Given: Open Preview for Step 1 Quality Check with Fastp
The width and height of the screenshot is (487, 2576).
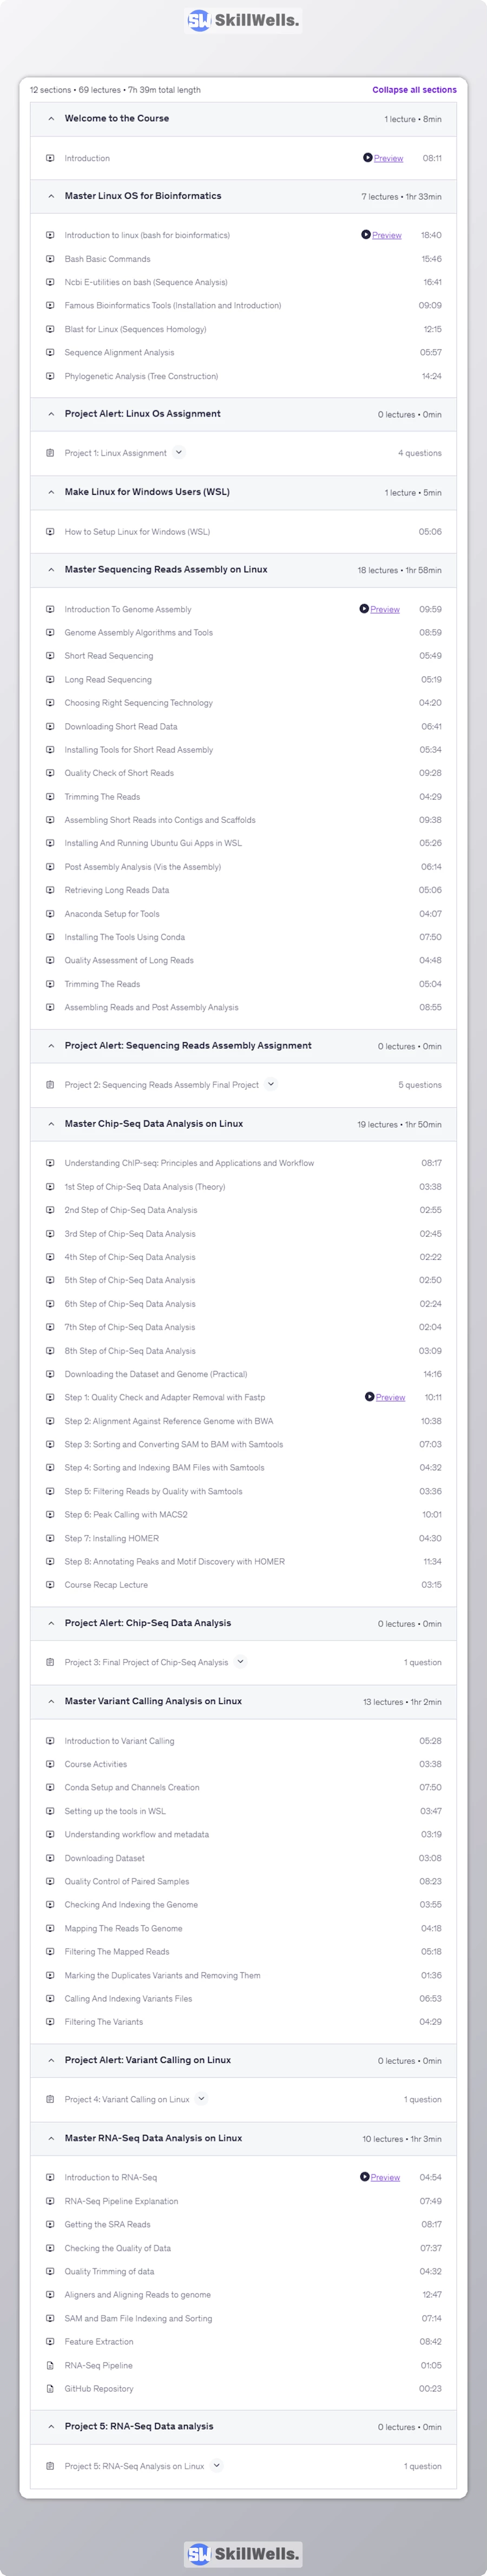Looking at the screenshot, I should (x=390, y=1397).
